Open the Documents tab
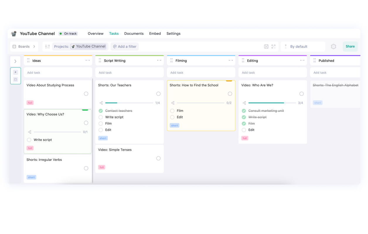This screenshot has height=234, width=368. pyautogui.click(x=134, y=34)
